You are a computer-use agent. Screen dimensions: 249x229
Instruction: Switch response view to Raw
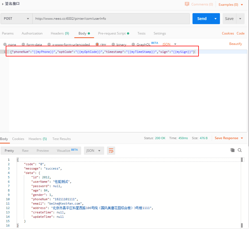(25, 151)
